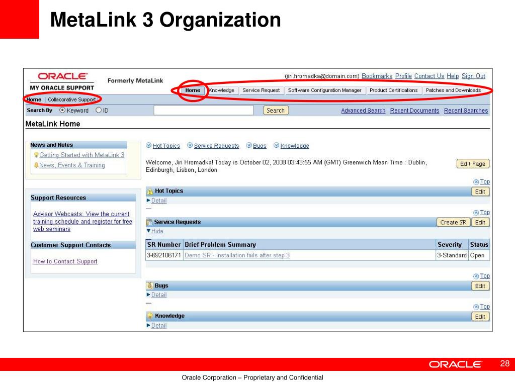Image resolution: width=515 pixels, height=386 pixels.
Task: Edit the Hot Topics section
Action: click(x=480, y=191)
